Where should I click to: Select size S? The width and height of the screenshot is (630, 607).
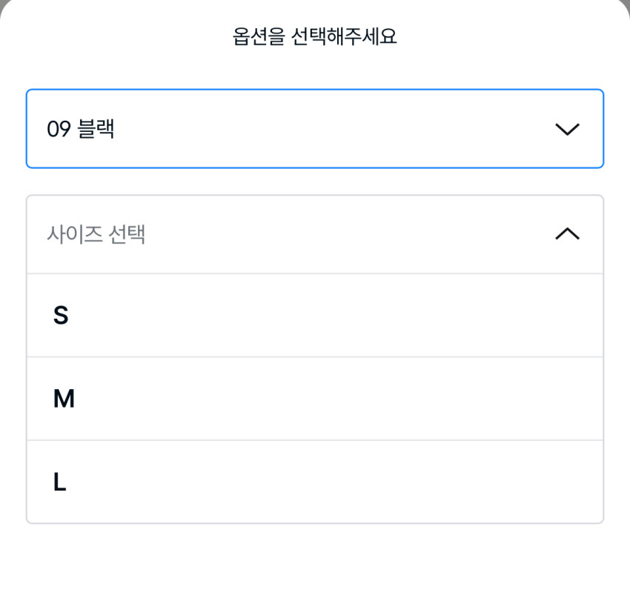(315, 316)
